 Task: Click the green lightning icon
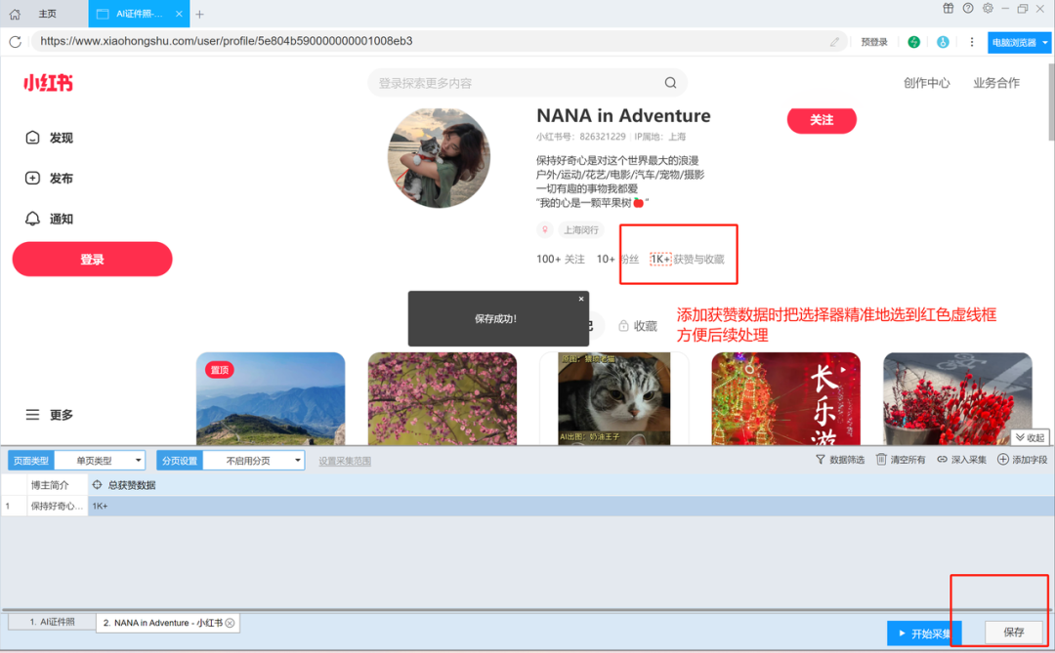coord(913,42)
